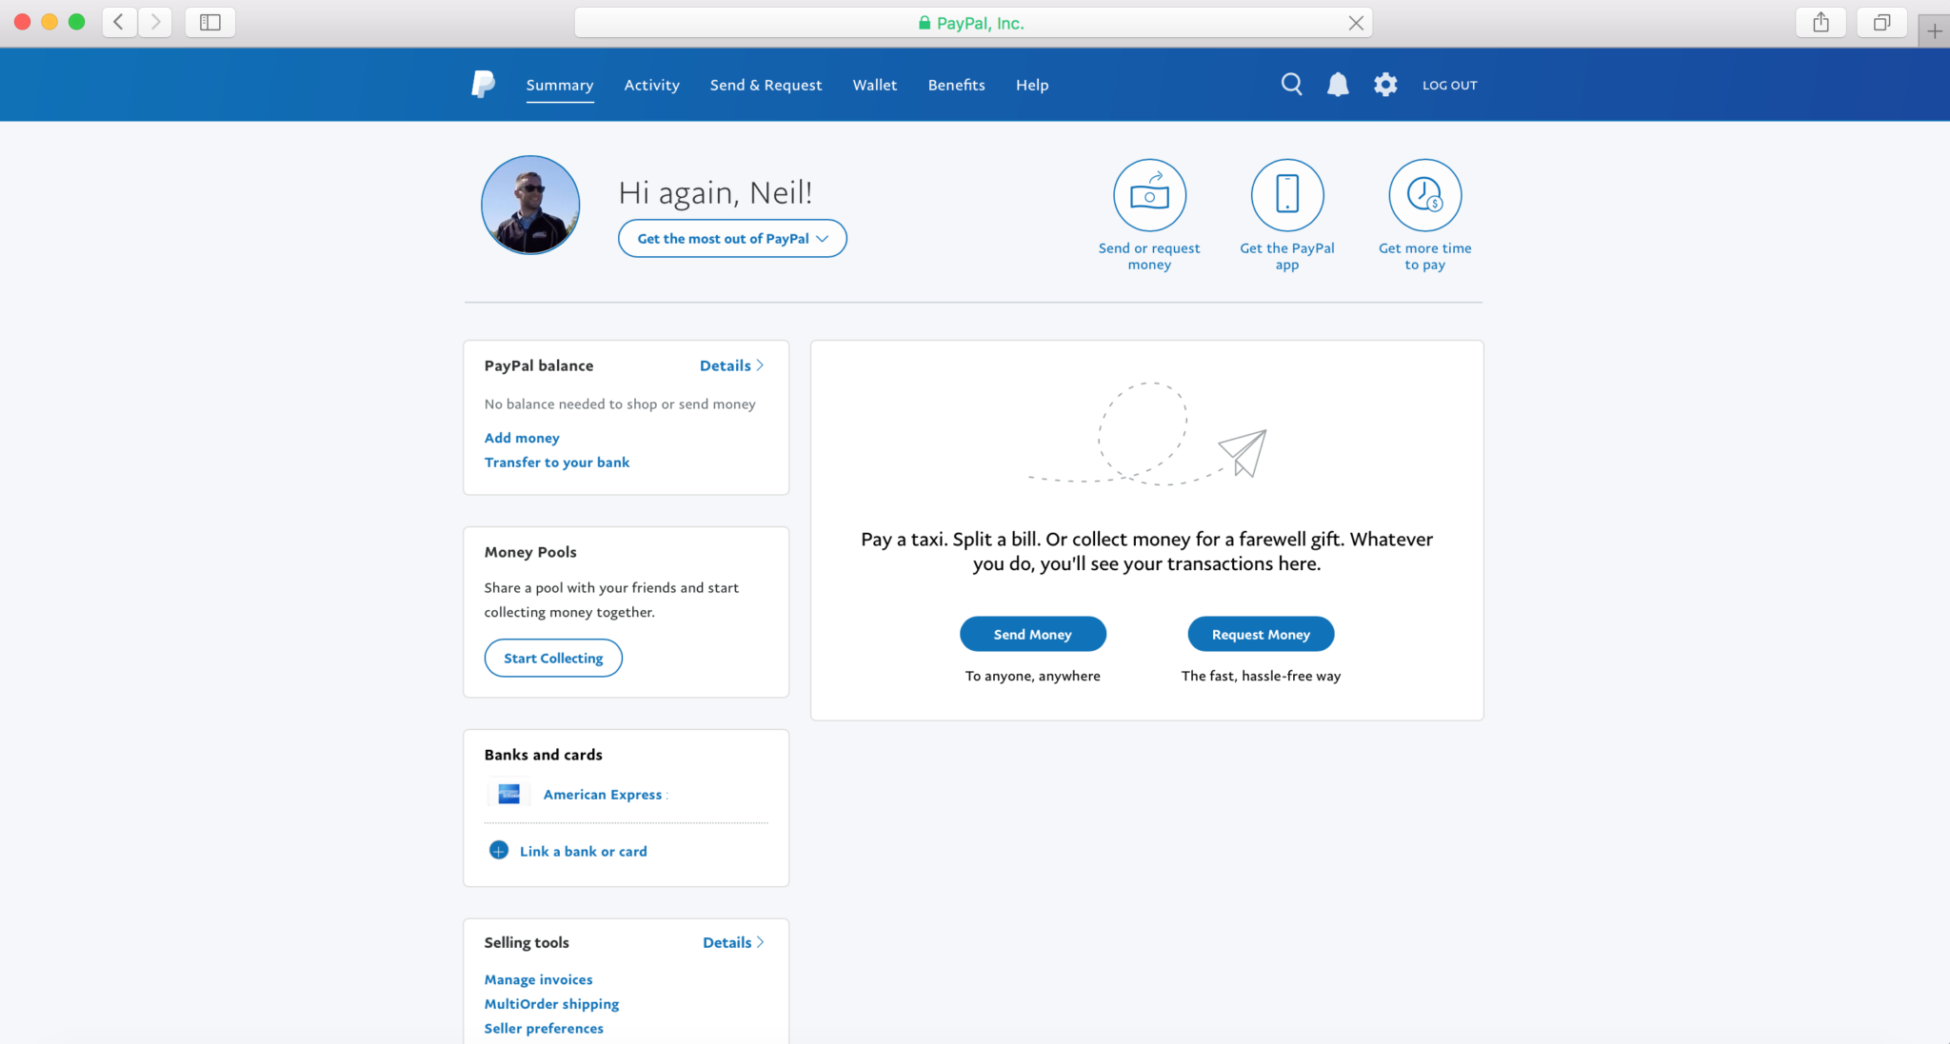Open MultiOrder shipping link
The height and width of the screenshot is (1044, 1950).
tap(551, 1004)
